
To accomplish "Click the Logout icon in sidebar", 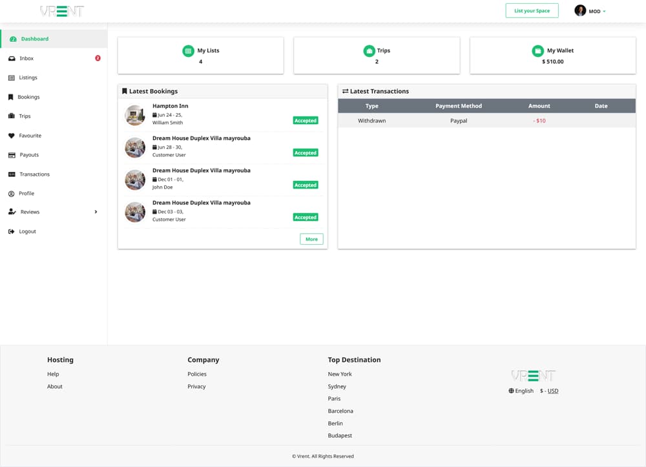I will coord(12,231).
